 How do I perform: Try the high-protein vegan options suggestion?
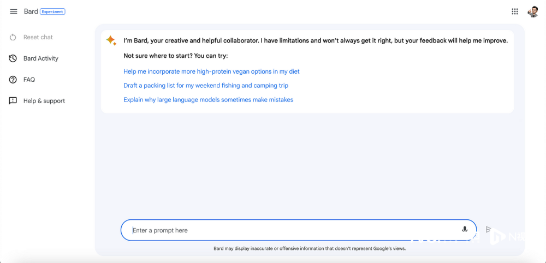click(211, 71)
